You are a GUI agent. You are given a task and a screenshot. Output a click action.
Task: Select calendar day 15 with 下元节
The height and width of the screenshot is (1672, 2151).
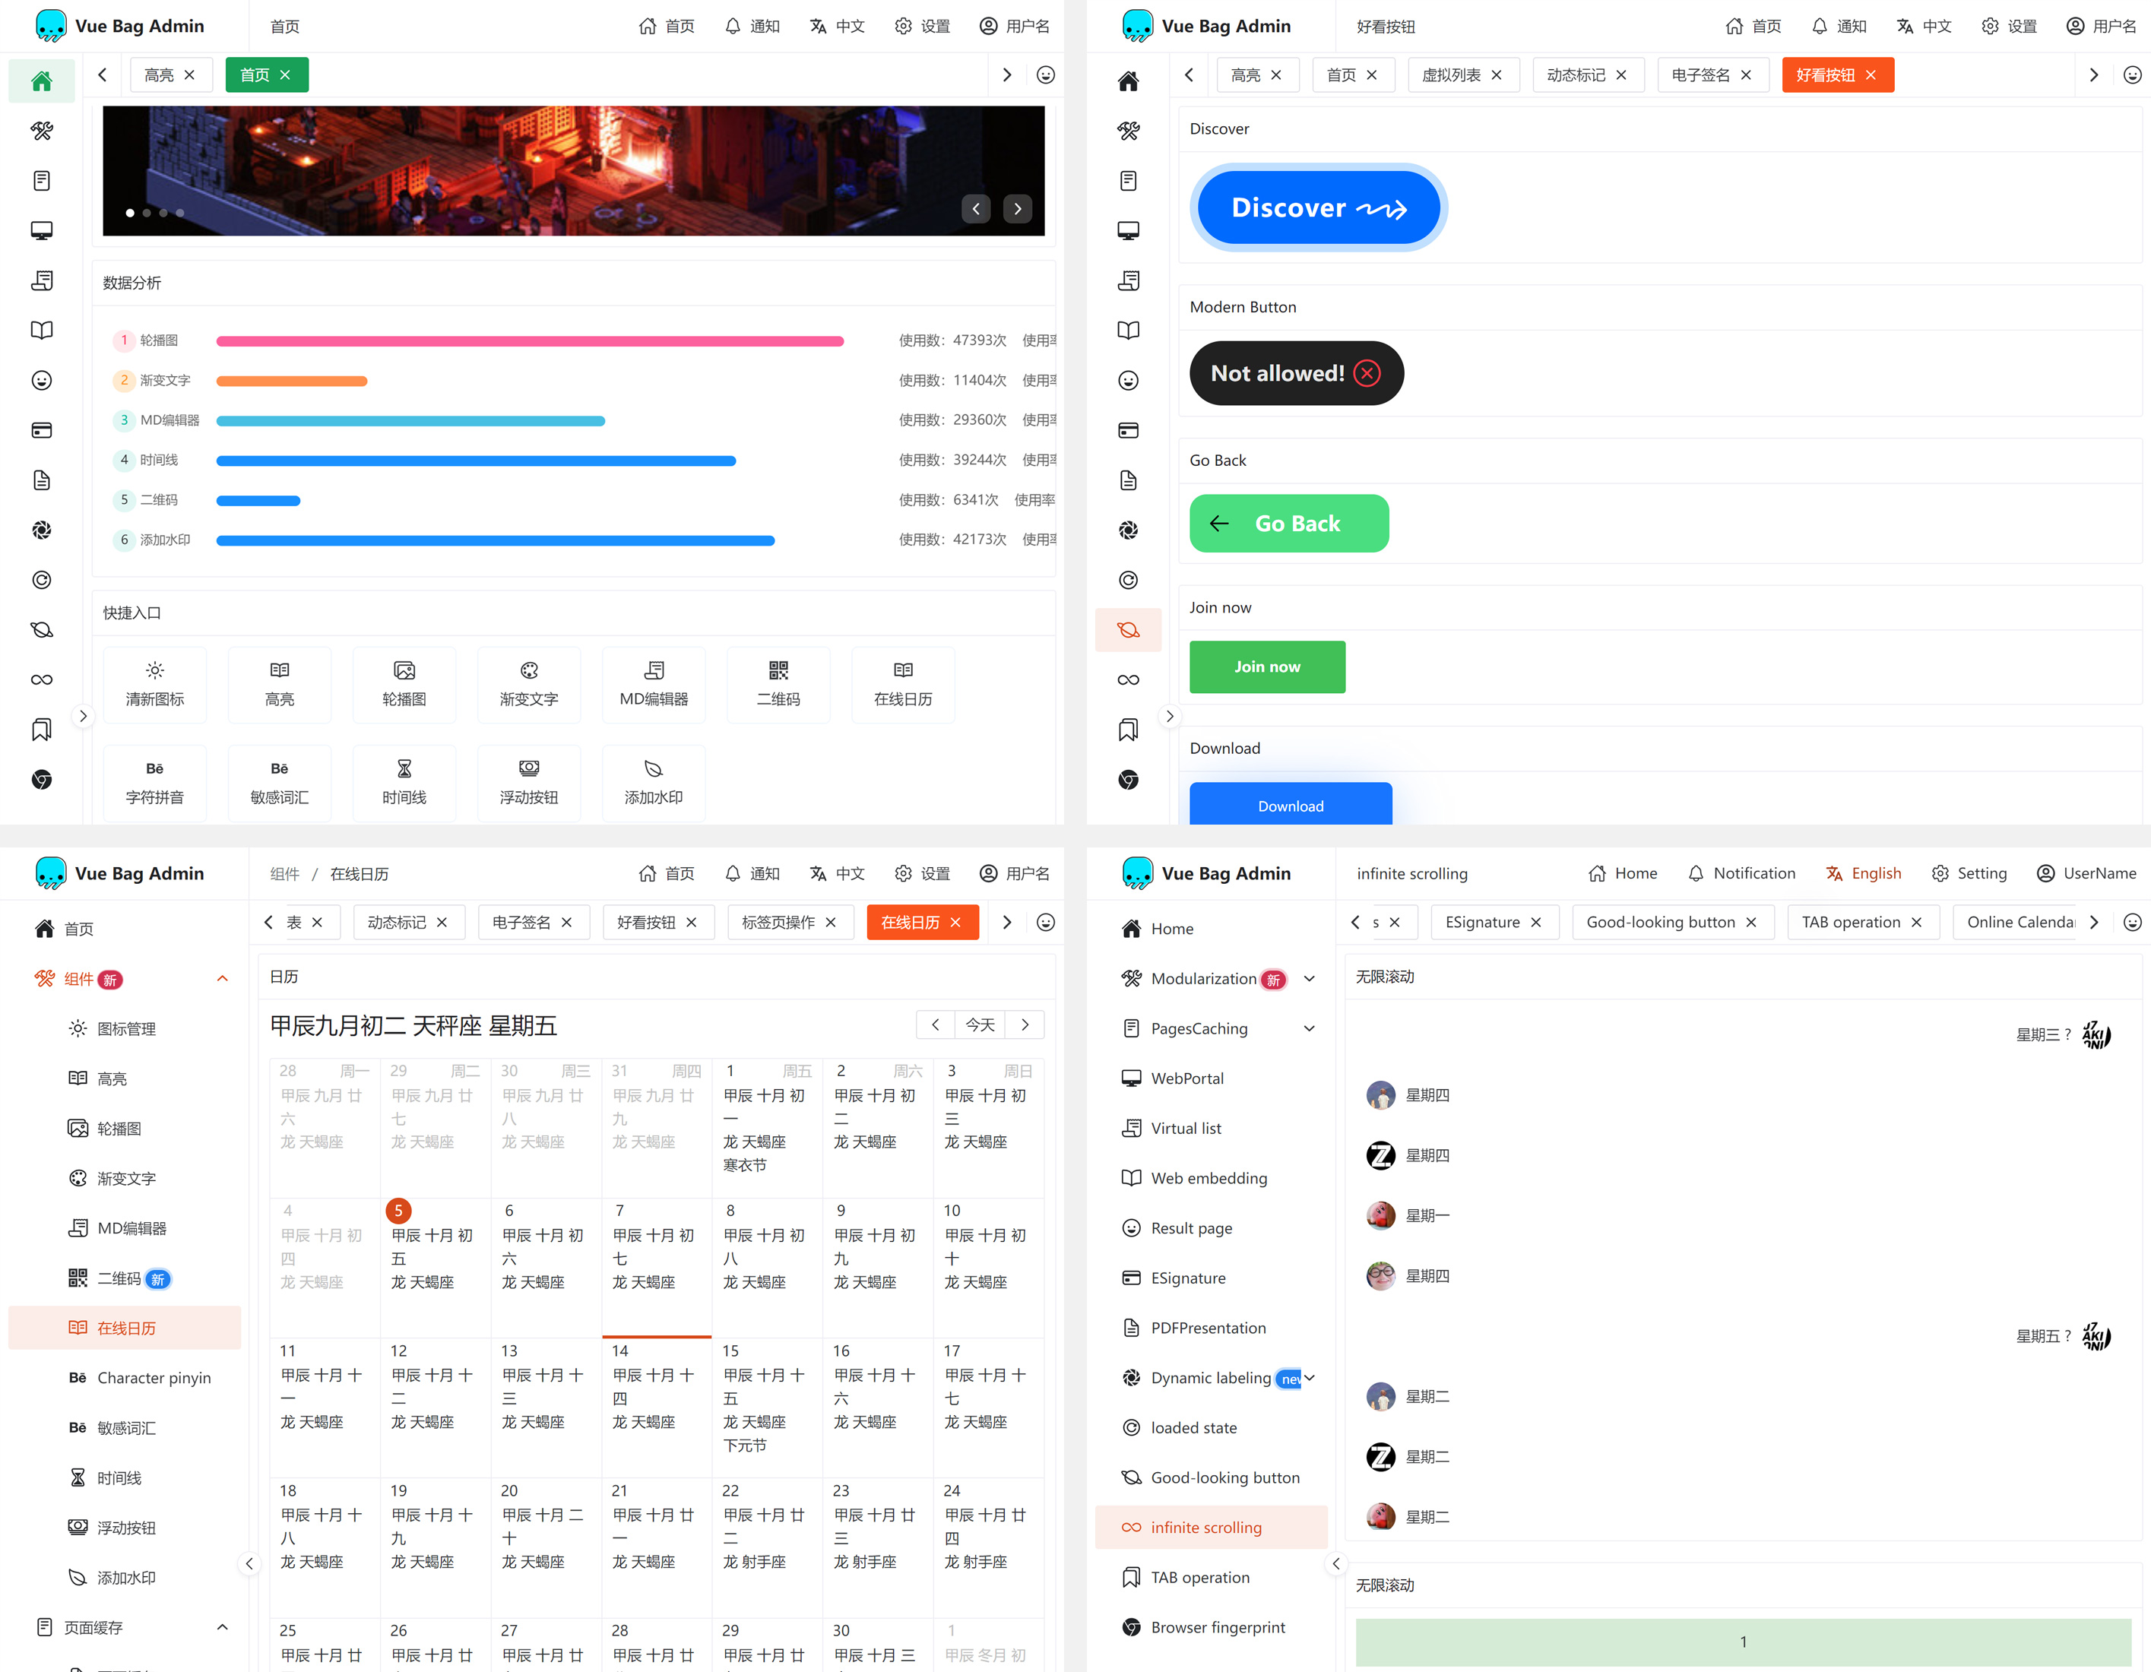point(766,1398)
